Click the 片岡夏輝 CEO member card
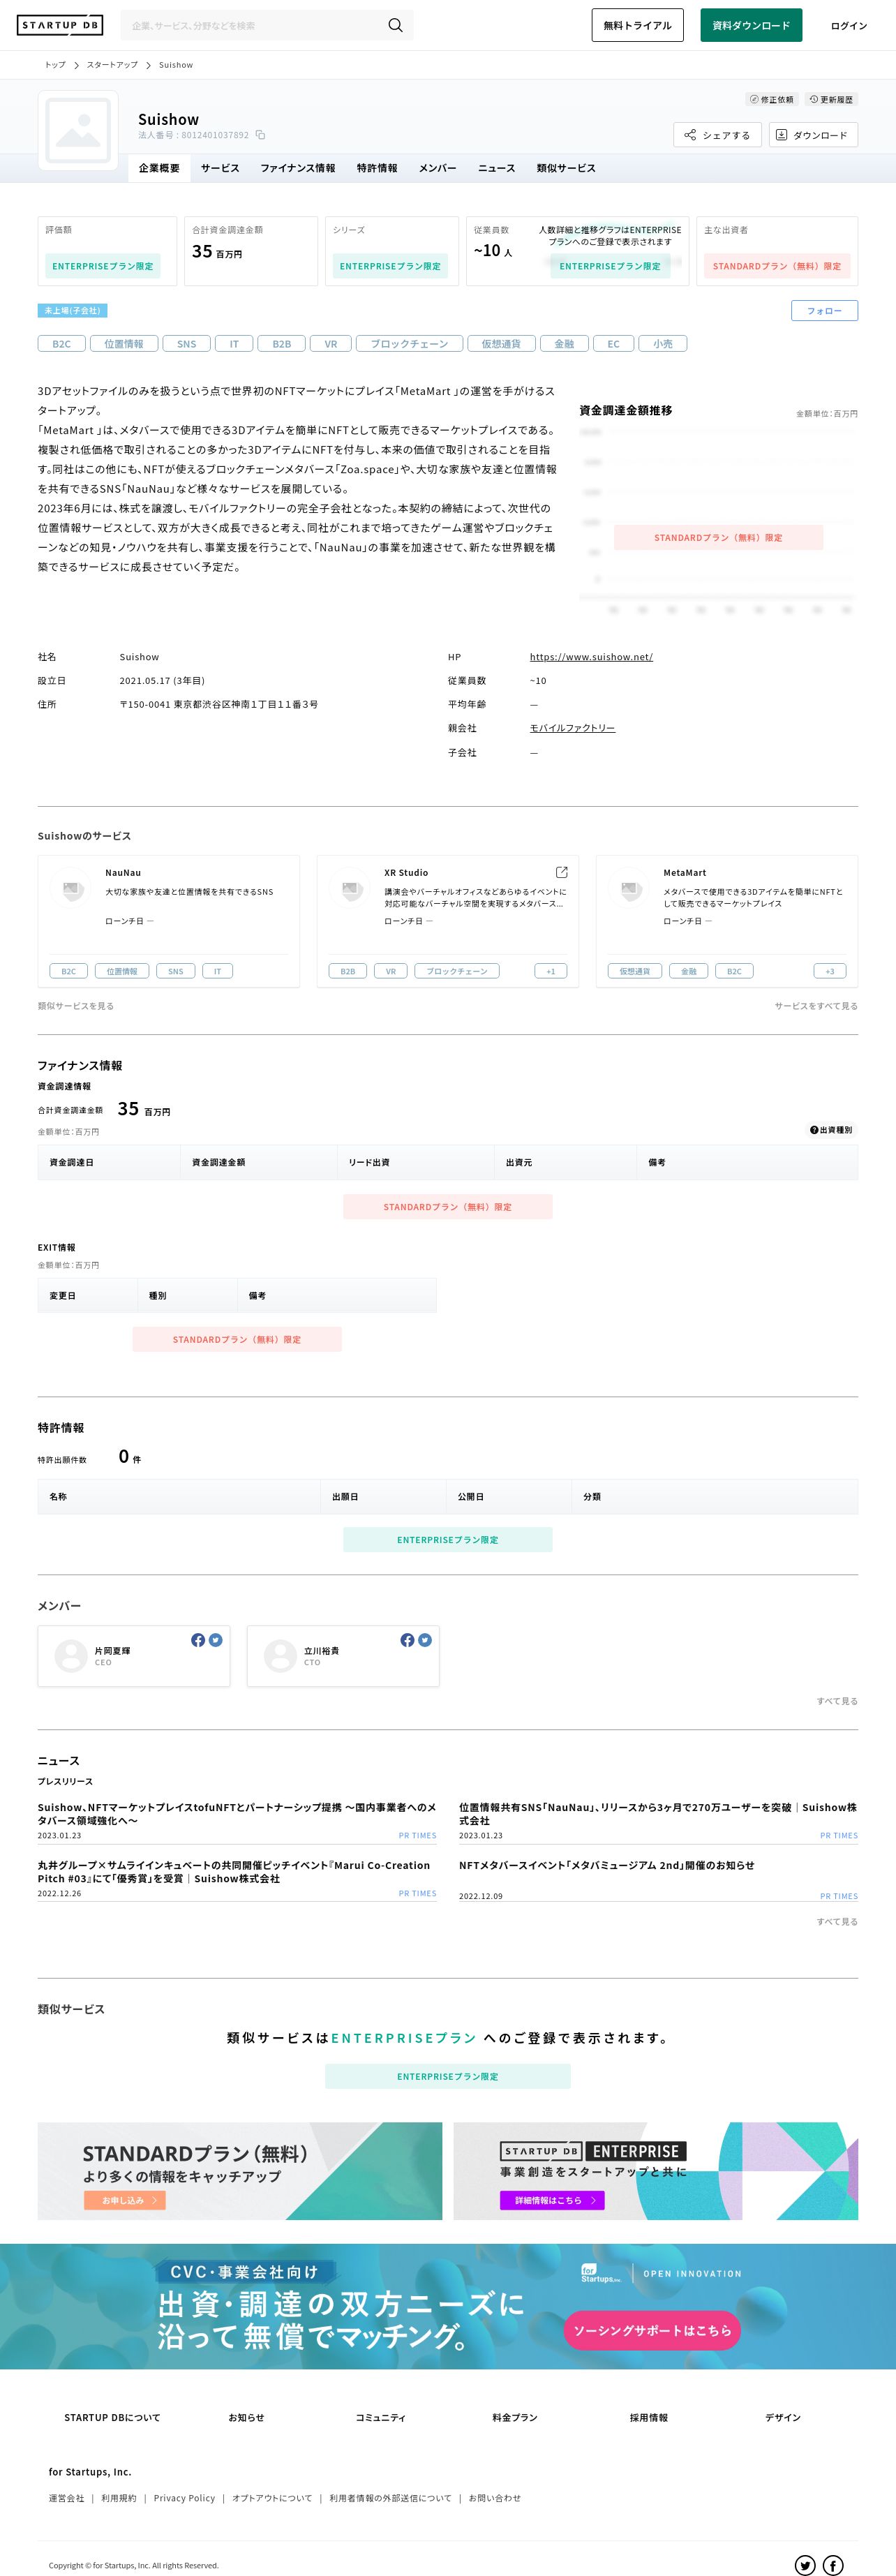896x2576 pixels. tap(134, 1656)
